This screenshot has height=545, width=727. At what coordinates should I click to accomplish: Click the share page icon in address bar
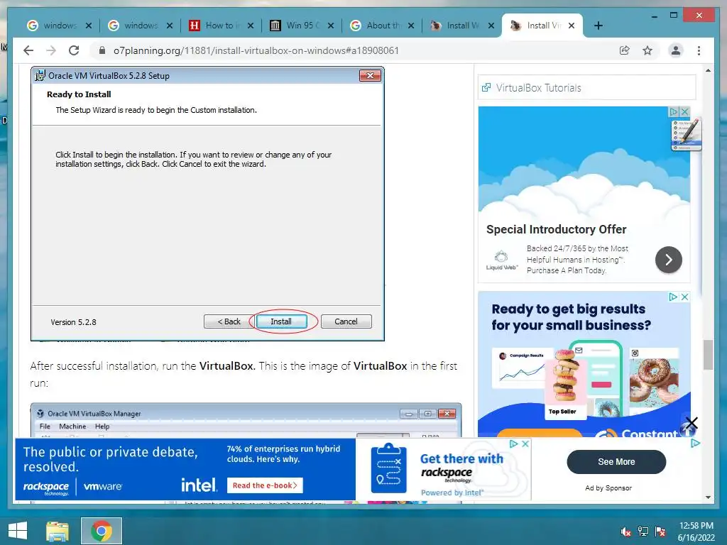coord(625,50)
